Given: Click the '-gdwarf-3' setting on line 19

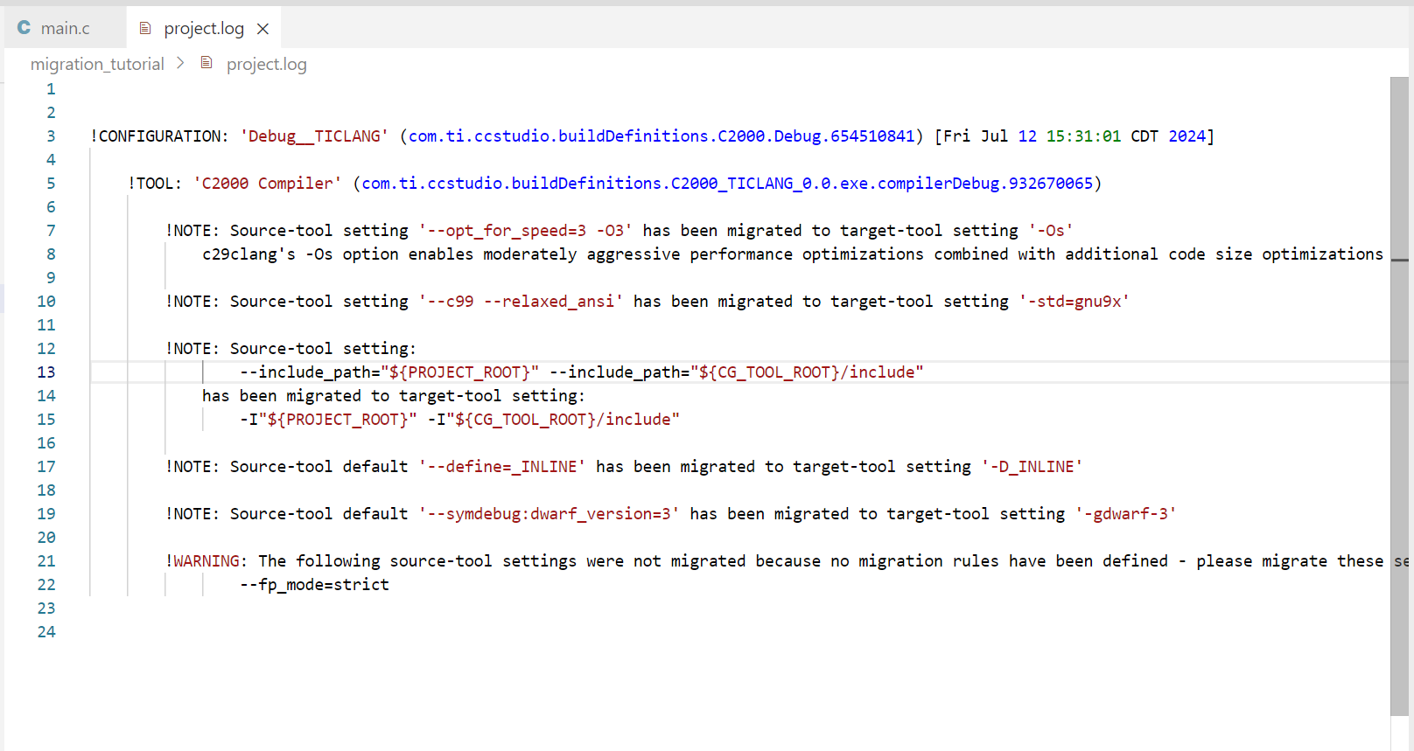Looking at the screenshot, I should coord(1125,514).
